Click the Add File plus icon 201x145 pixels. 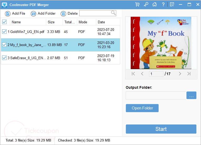[8, 14]
